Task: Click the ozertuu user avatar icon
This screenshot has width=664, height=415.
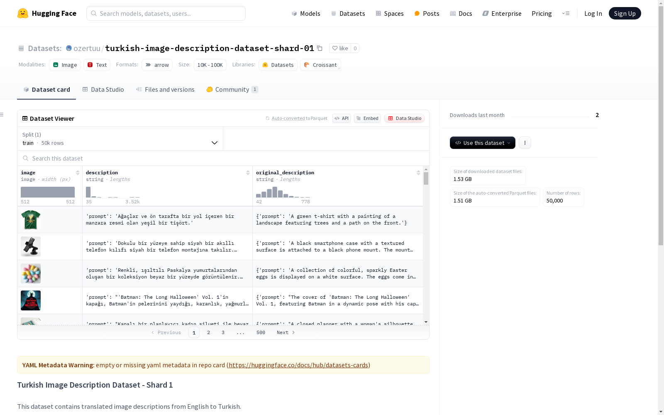Action: click(69, 48)
